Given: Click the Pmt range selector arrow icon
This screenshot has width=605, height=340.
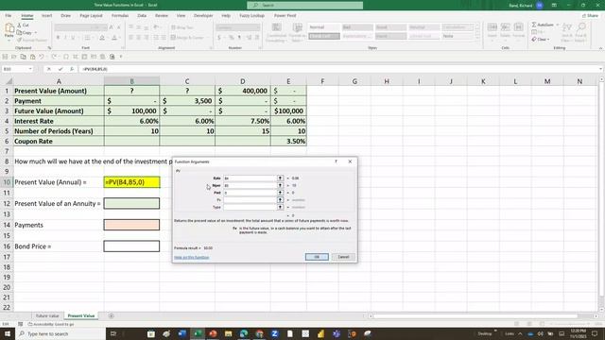Looking at the screenshot, I should (280, 193).
